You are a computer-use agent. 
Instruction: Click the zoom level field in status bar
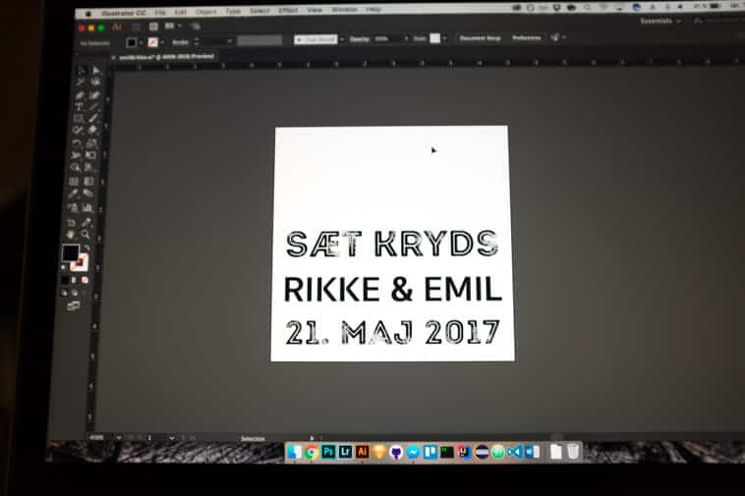[97, 438]
